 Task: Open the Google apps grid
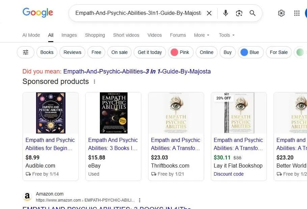coord(297,13)
